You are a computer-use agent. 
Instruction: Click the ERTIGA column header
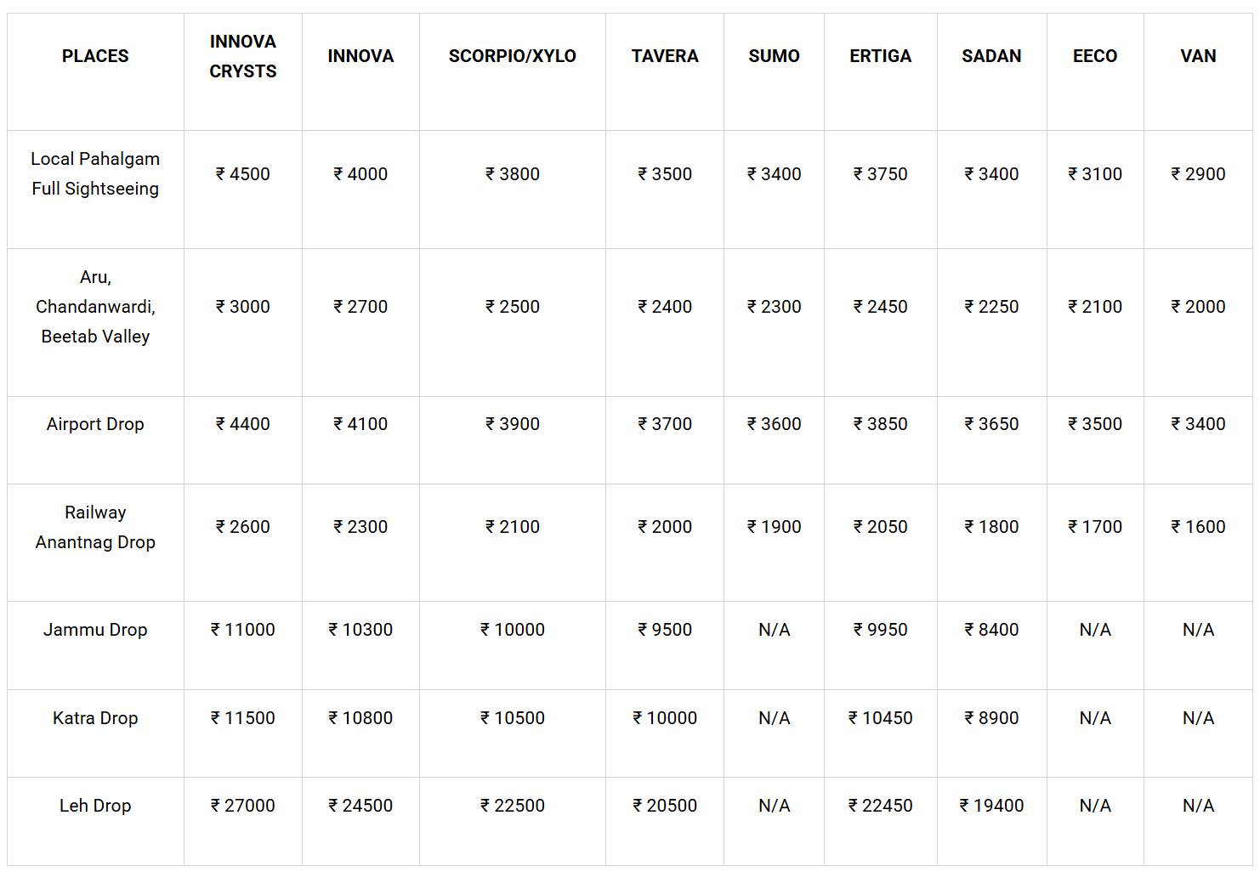880,56
